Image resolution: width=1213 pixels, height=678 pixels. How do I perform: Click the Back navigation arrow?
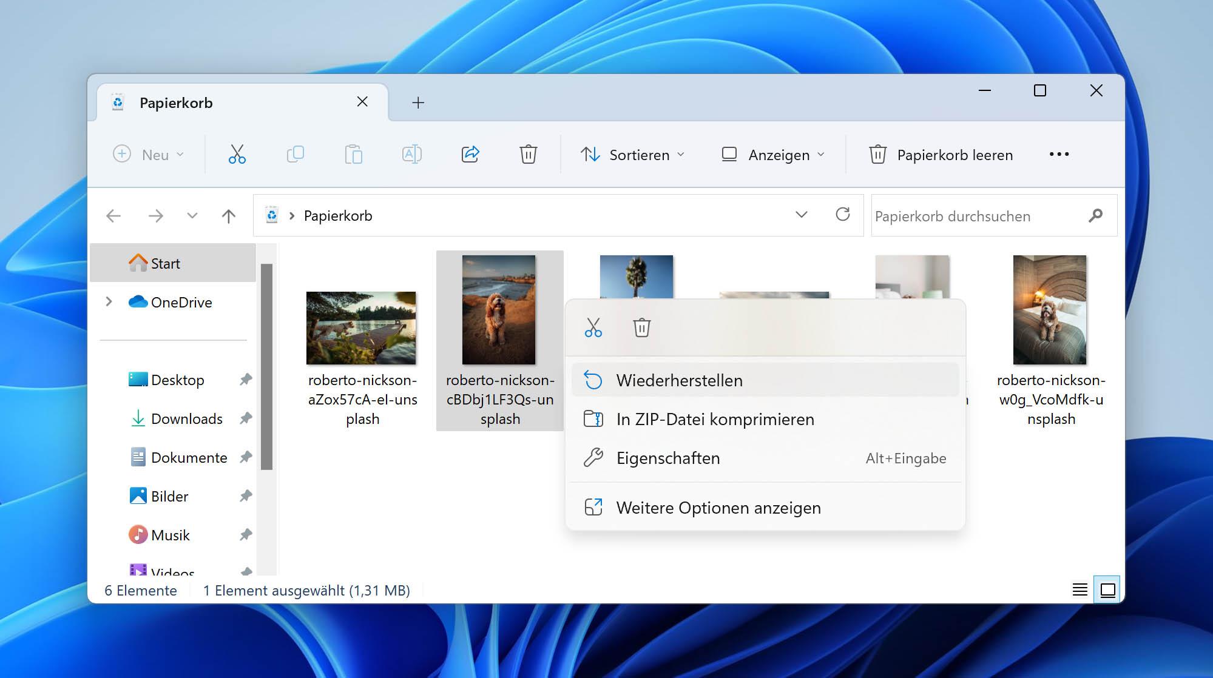[x=113, y=216]
